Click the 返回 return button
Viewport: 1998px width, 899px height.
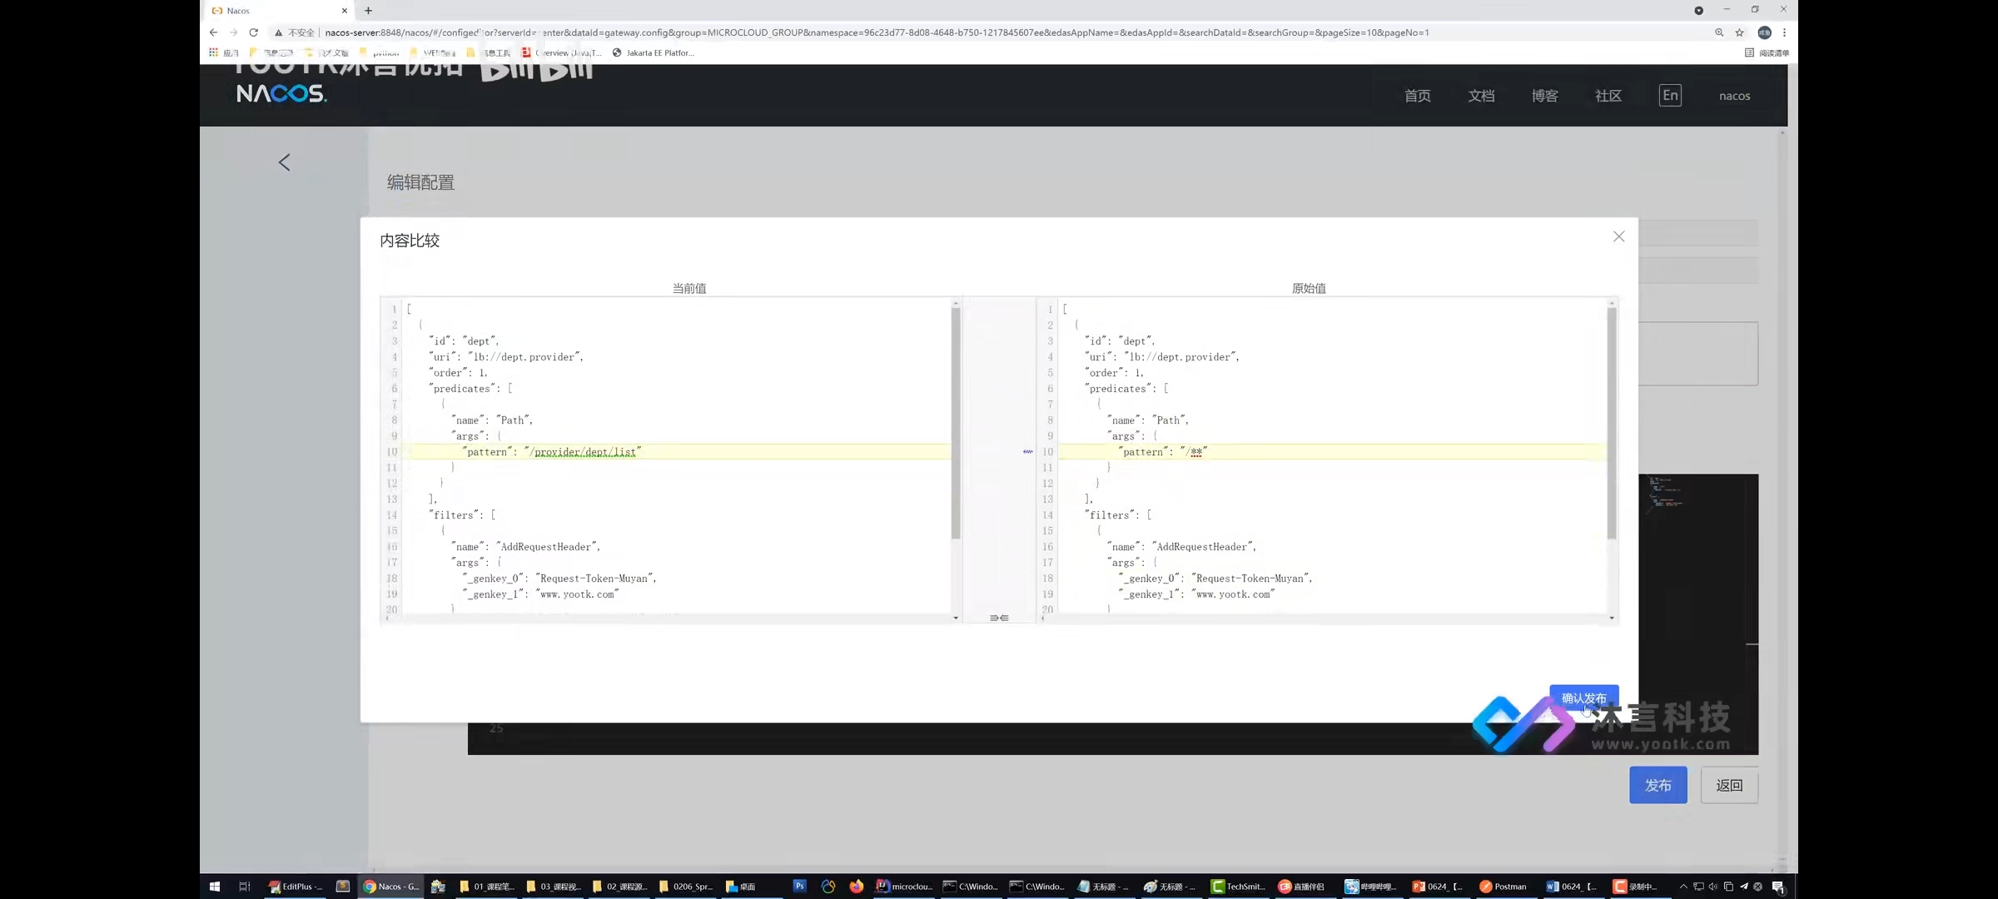pyautogui.click(x=1729, y=785)
